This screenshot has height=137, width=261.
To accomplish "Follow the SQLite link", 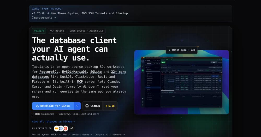I will pos(96,72).
